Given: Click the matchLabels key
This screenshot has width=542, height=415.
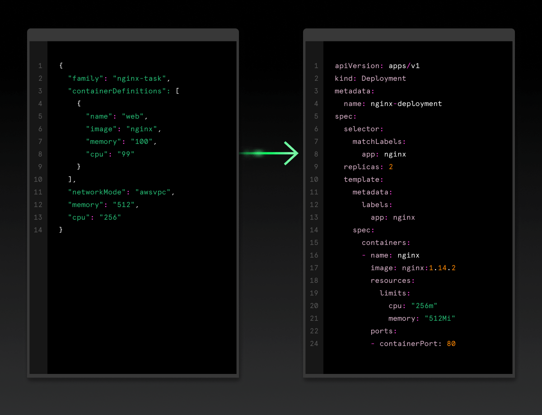Looking at the screenshot, I should click(378, 142).
